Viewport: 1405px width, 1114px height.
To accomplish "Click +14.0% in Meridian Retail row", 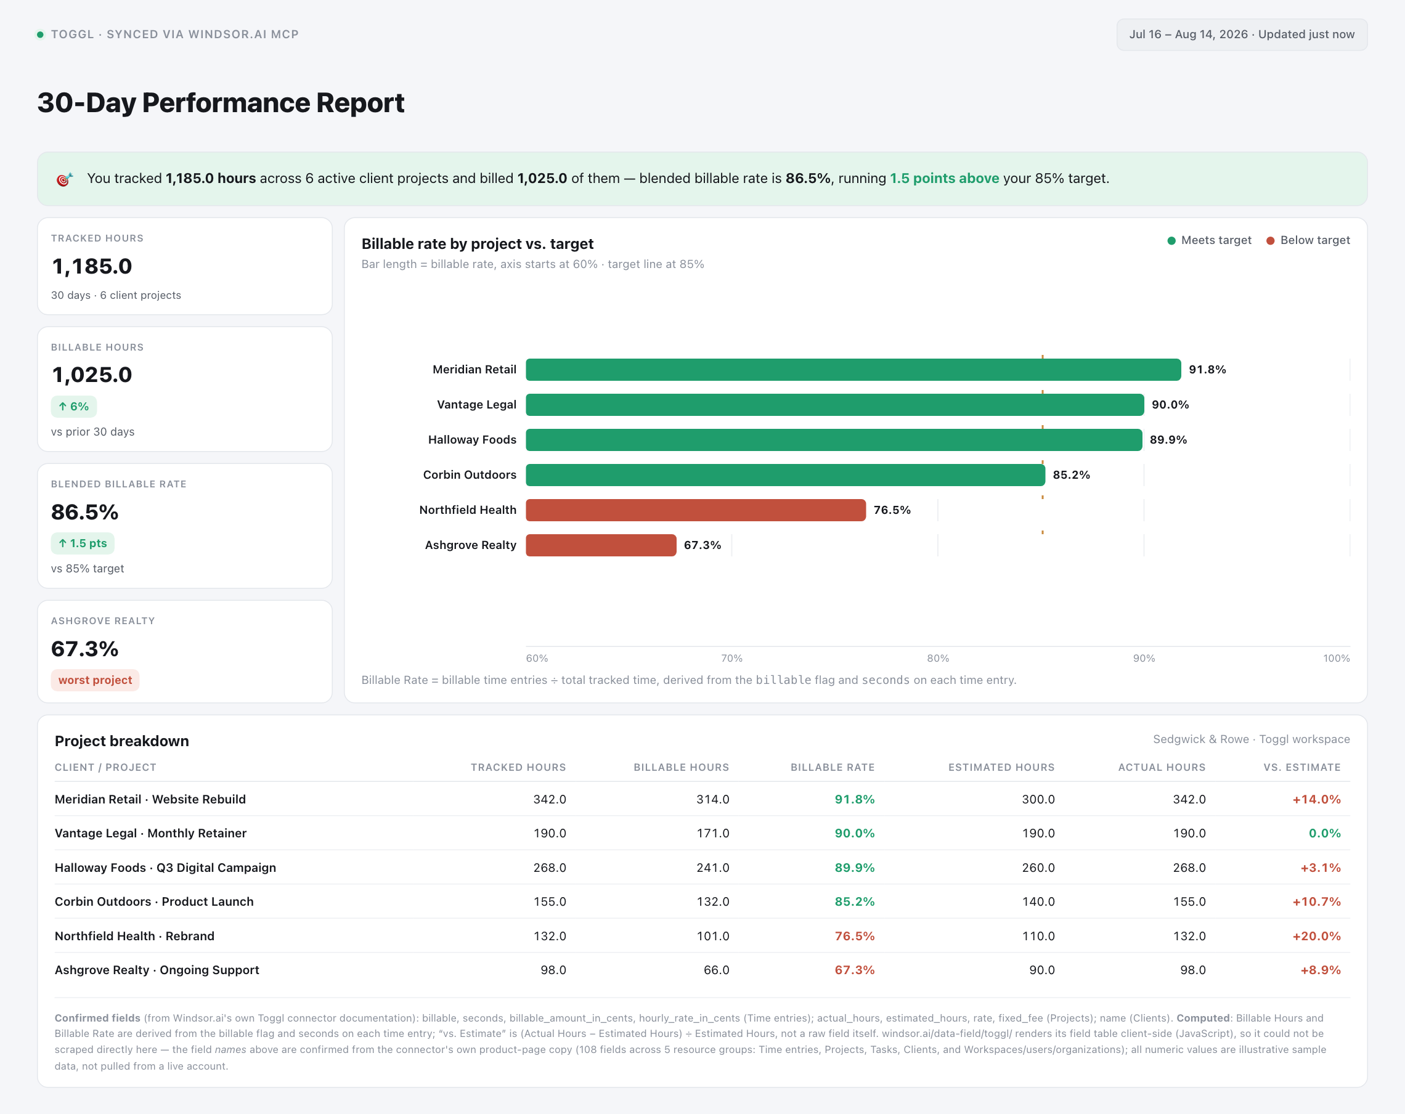I will tap(1316, 799).
